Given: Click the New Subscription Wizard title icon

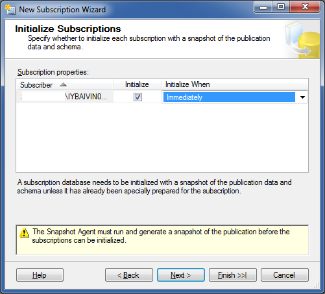Looking at the screenshot, I should point(10,10).
